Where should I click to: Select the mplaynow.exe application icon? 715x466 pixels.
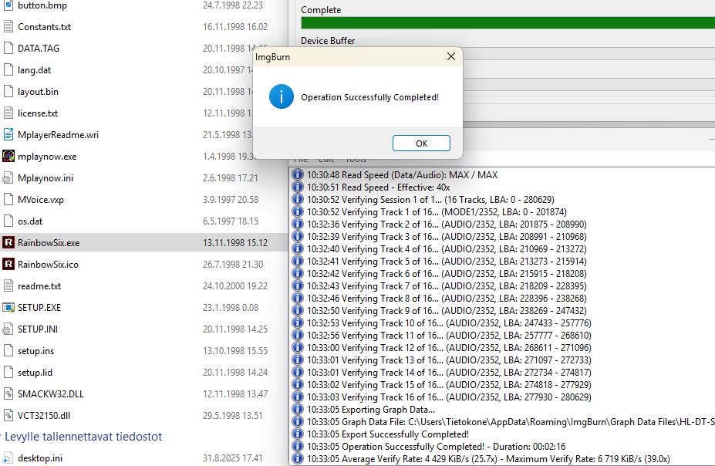tap(8, 156)
